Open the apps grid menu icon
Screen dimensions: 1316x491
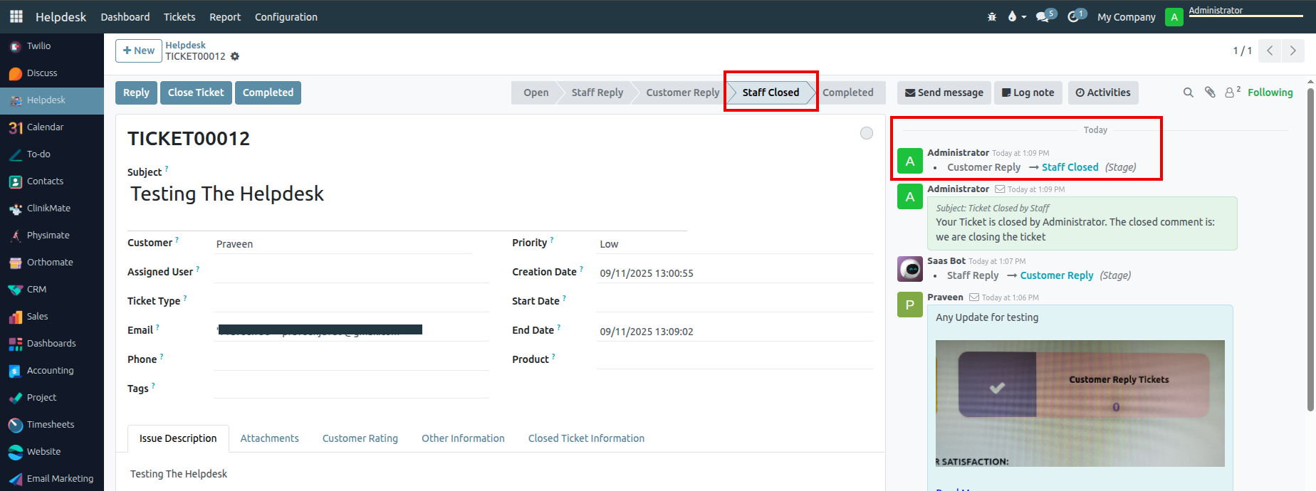[x=16, y=16]
